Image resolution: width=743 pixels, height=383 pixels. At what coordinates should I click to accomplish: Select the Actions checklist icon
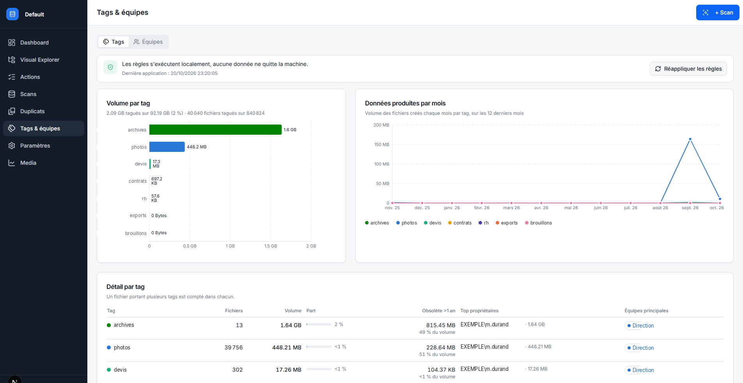12,77
